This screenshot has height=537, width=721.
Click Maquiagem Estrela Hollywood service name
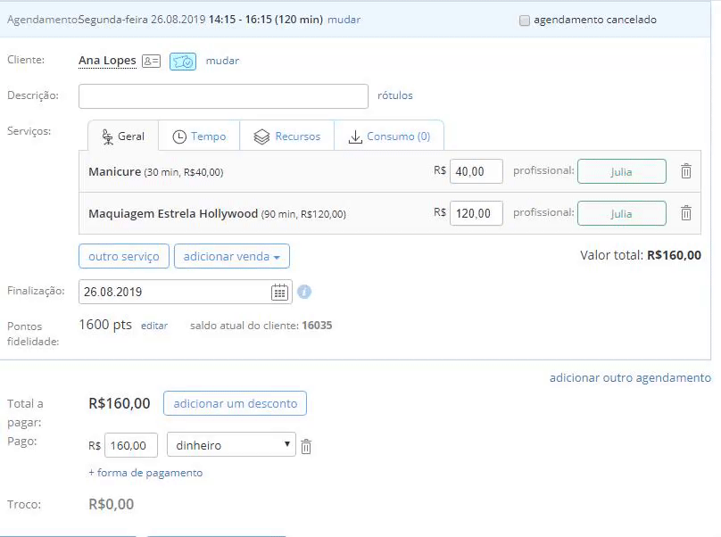173,214
